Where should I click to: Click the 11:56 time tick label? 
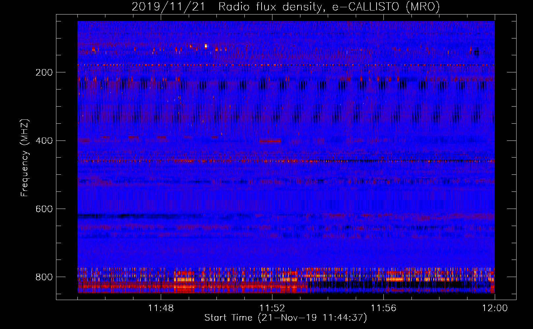coord(383,308)
